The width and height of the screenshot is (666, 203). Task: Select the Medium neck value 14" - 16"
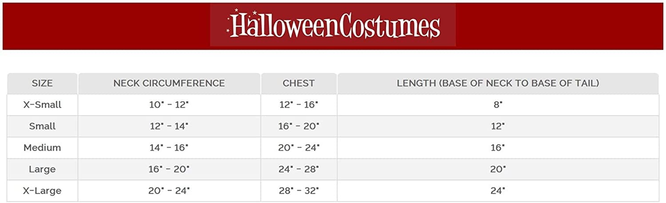click(169, 148)
